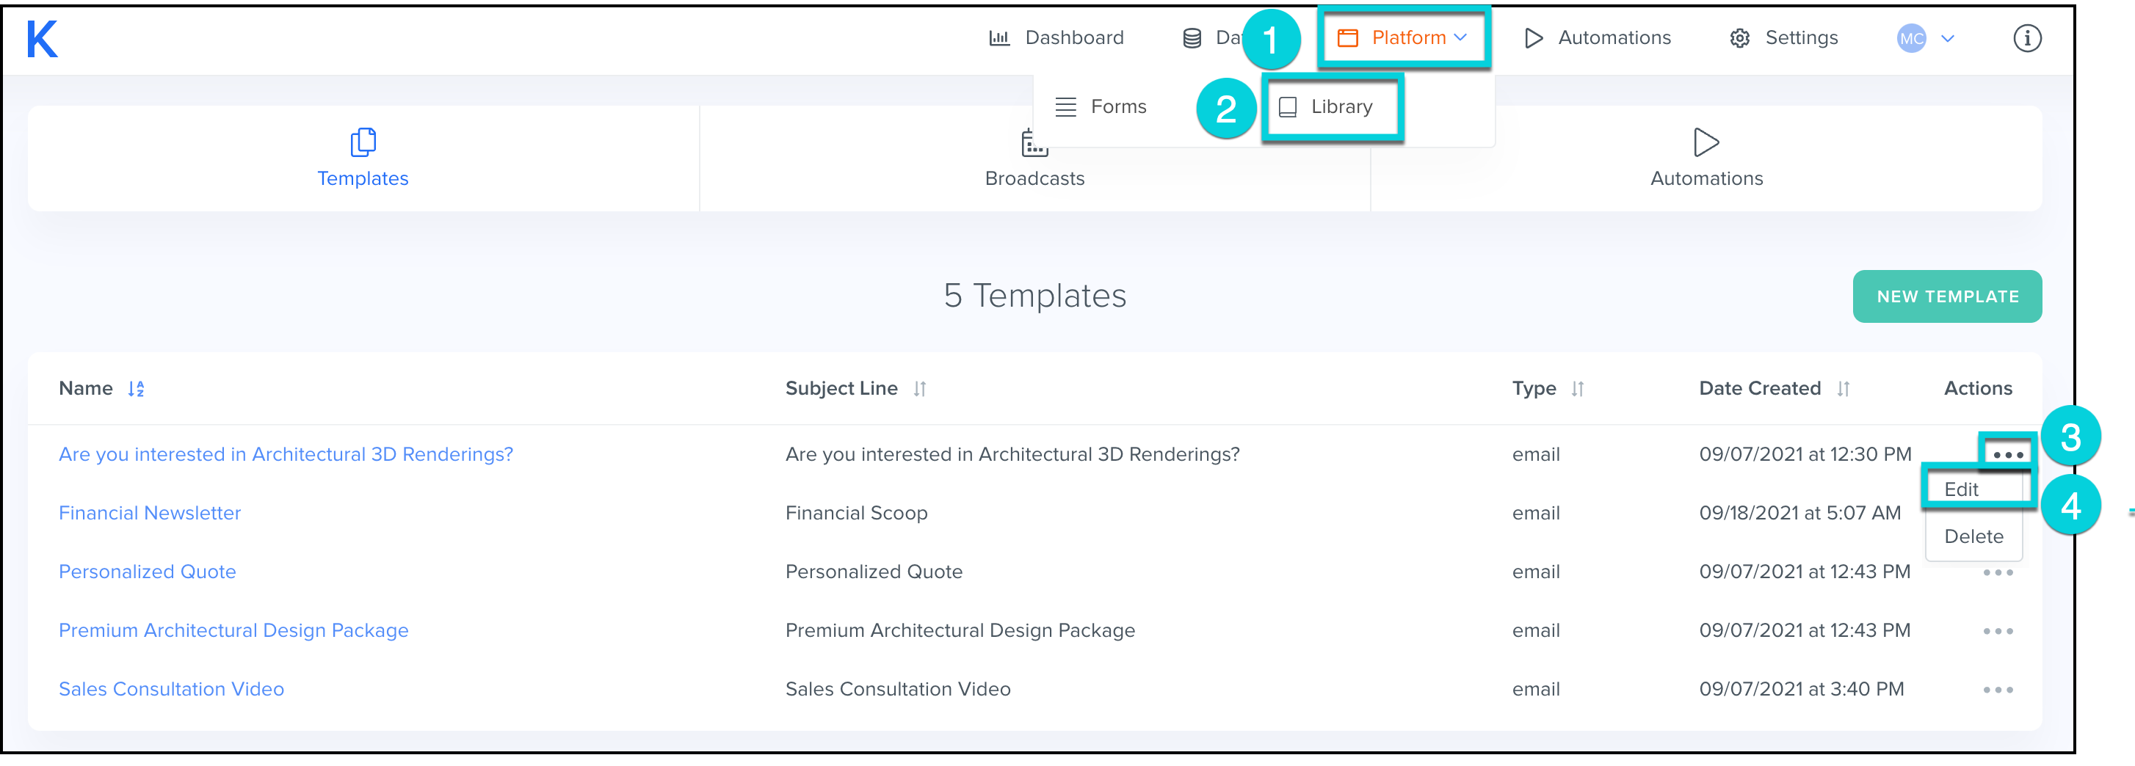Open actions menu for Sales Consultation Video
2135x766 pixels.
(x=1998, y=690)
